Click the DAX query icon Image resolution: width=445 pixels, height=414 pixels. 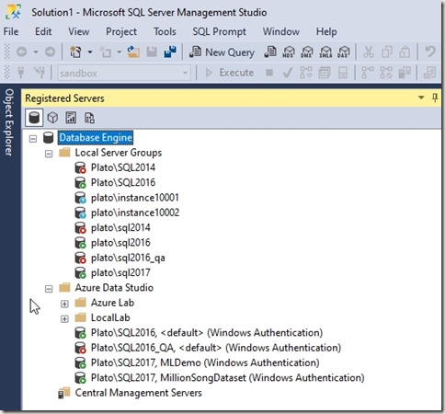pos(344,52)
